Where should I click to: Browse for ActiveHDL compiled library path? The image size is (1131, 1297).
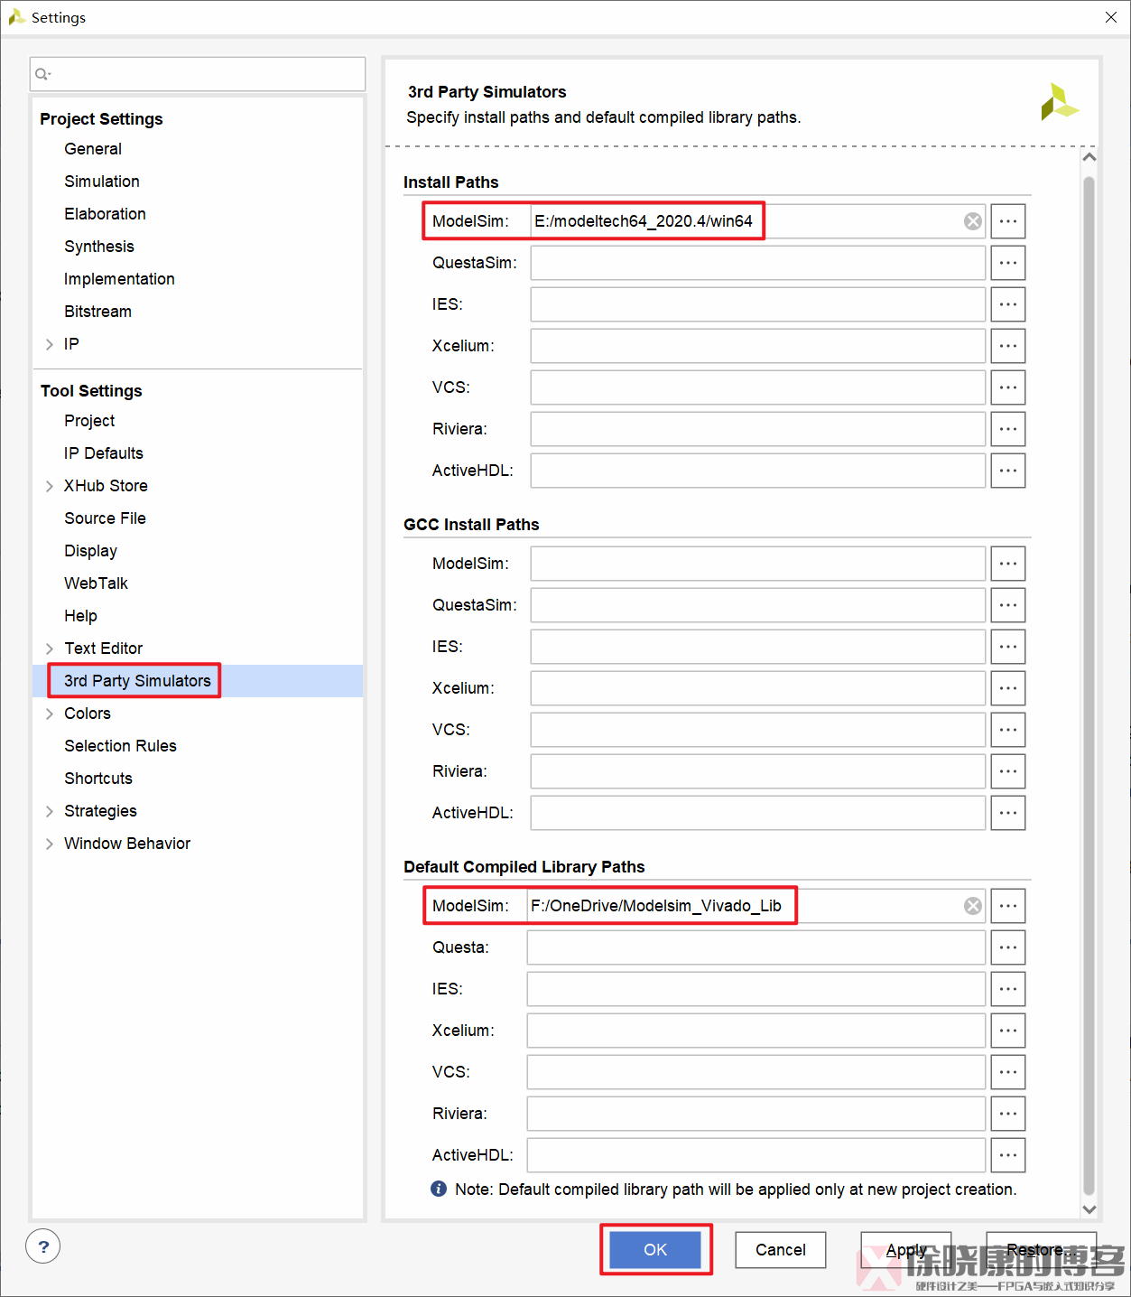point(1008,1155)
